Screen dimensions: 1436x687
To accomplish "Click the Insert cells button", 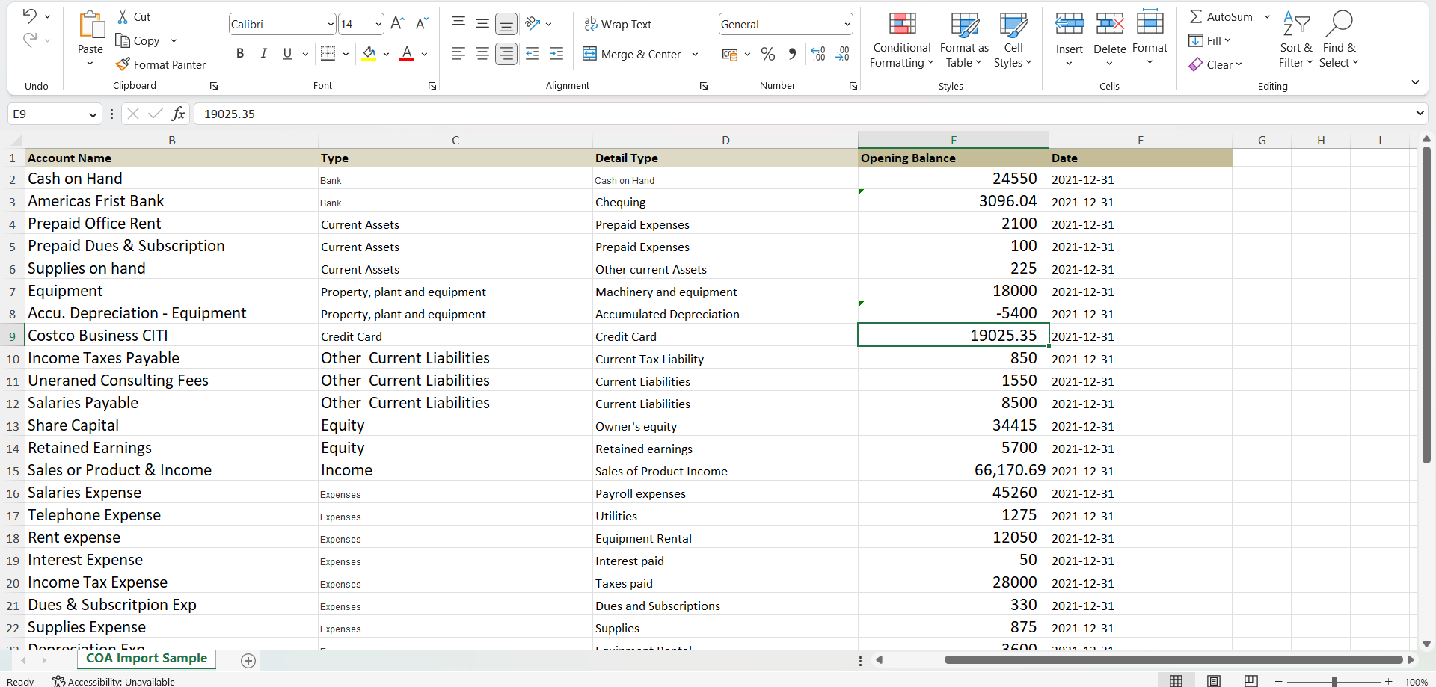I will [x=1069, y=38].
